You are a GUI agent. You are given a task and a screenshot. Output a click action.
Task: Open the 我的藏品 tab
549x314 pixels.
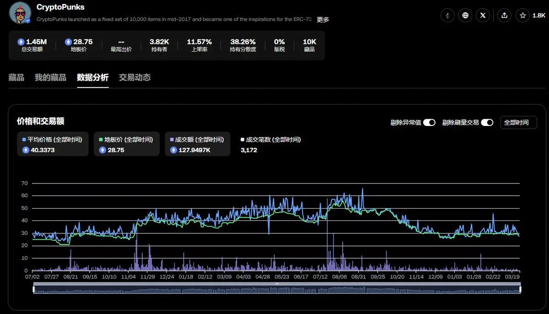click(50, 78)
